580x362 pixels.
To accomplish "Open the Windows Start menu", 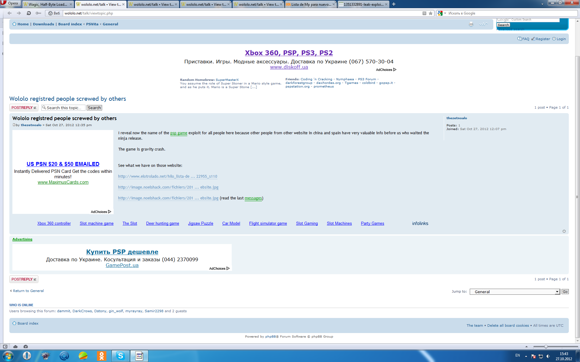I will (x=8, y=356).
